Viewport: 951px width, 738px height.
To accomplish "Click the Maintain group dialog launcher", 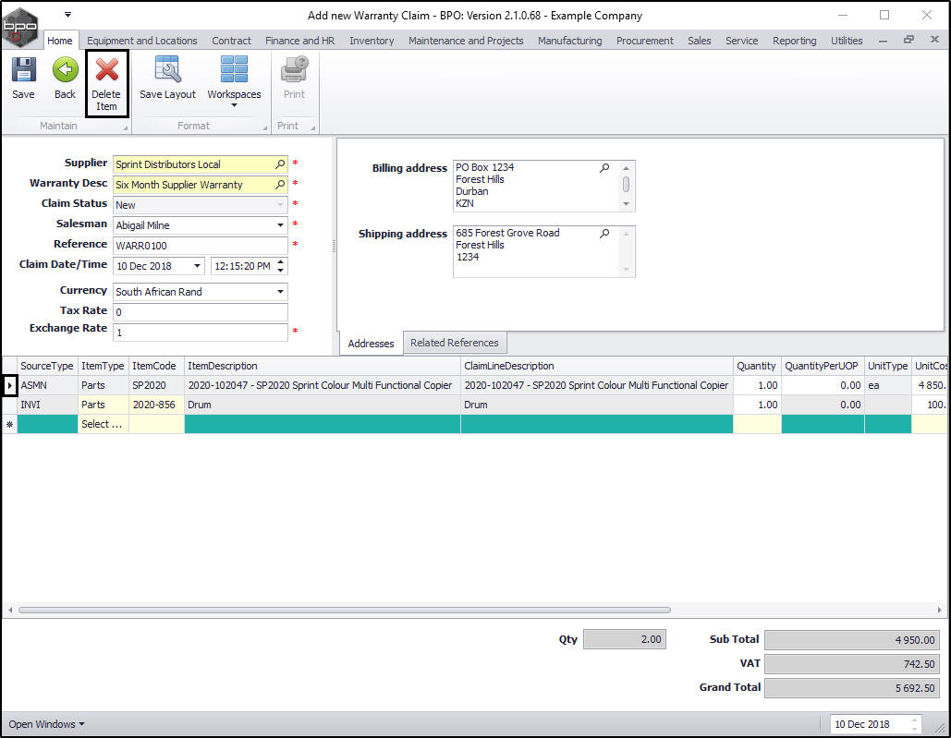I will pos(126,127).
